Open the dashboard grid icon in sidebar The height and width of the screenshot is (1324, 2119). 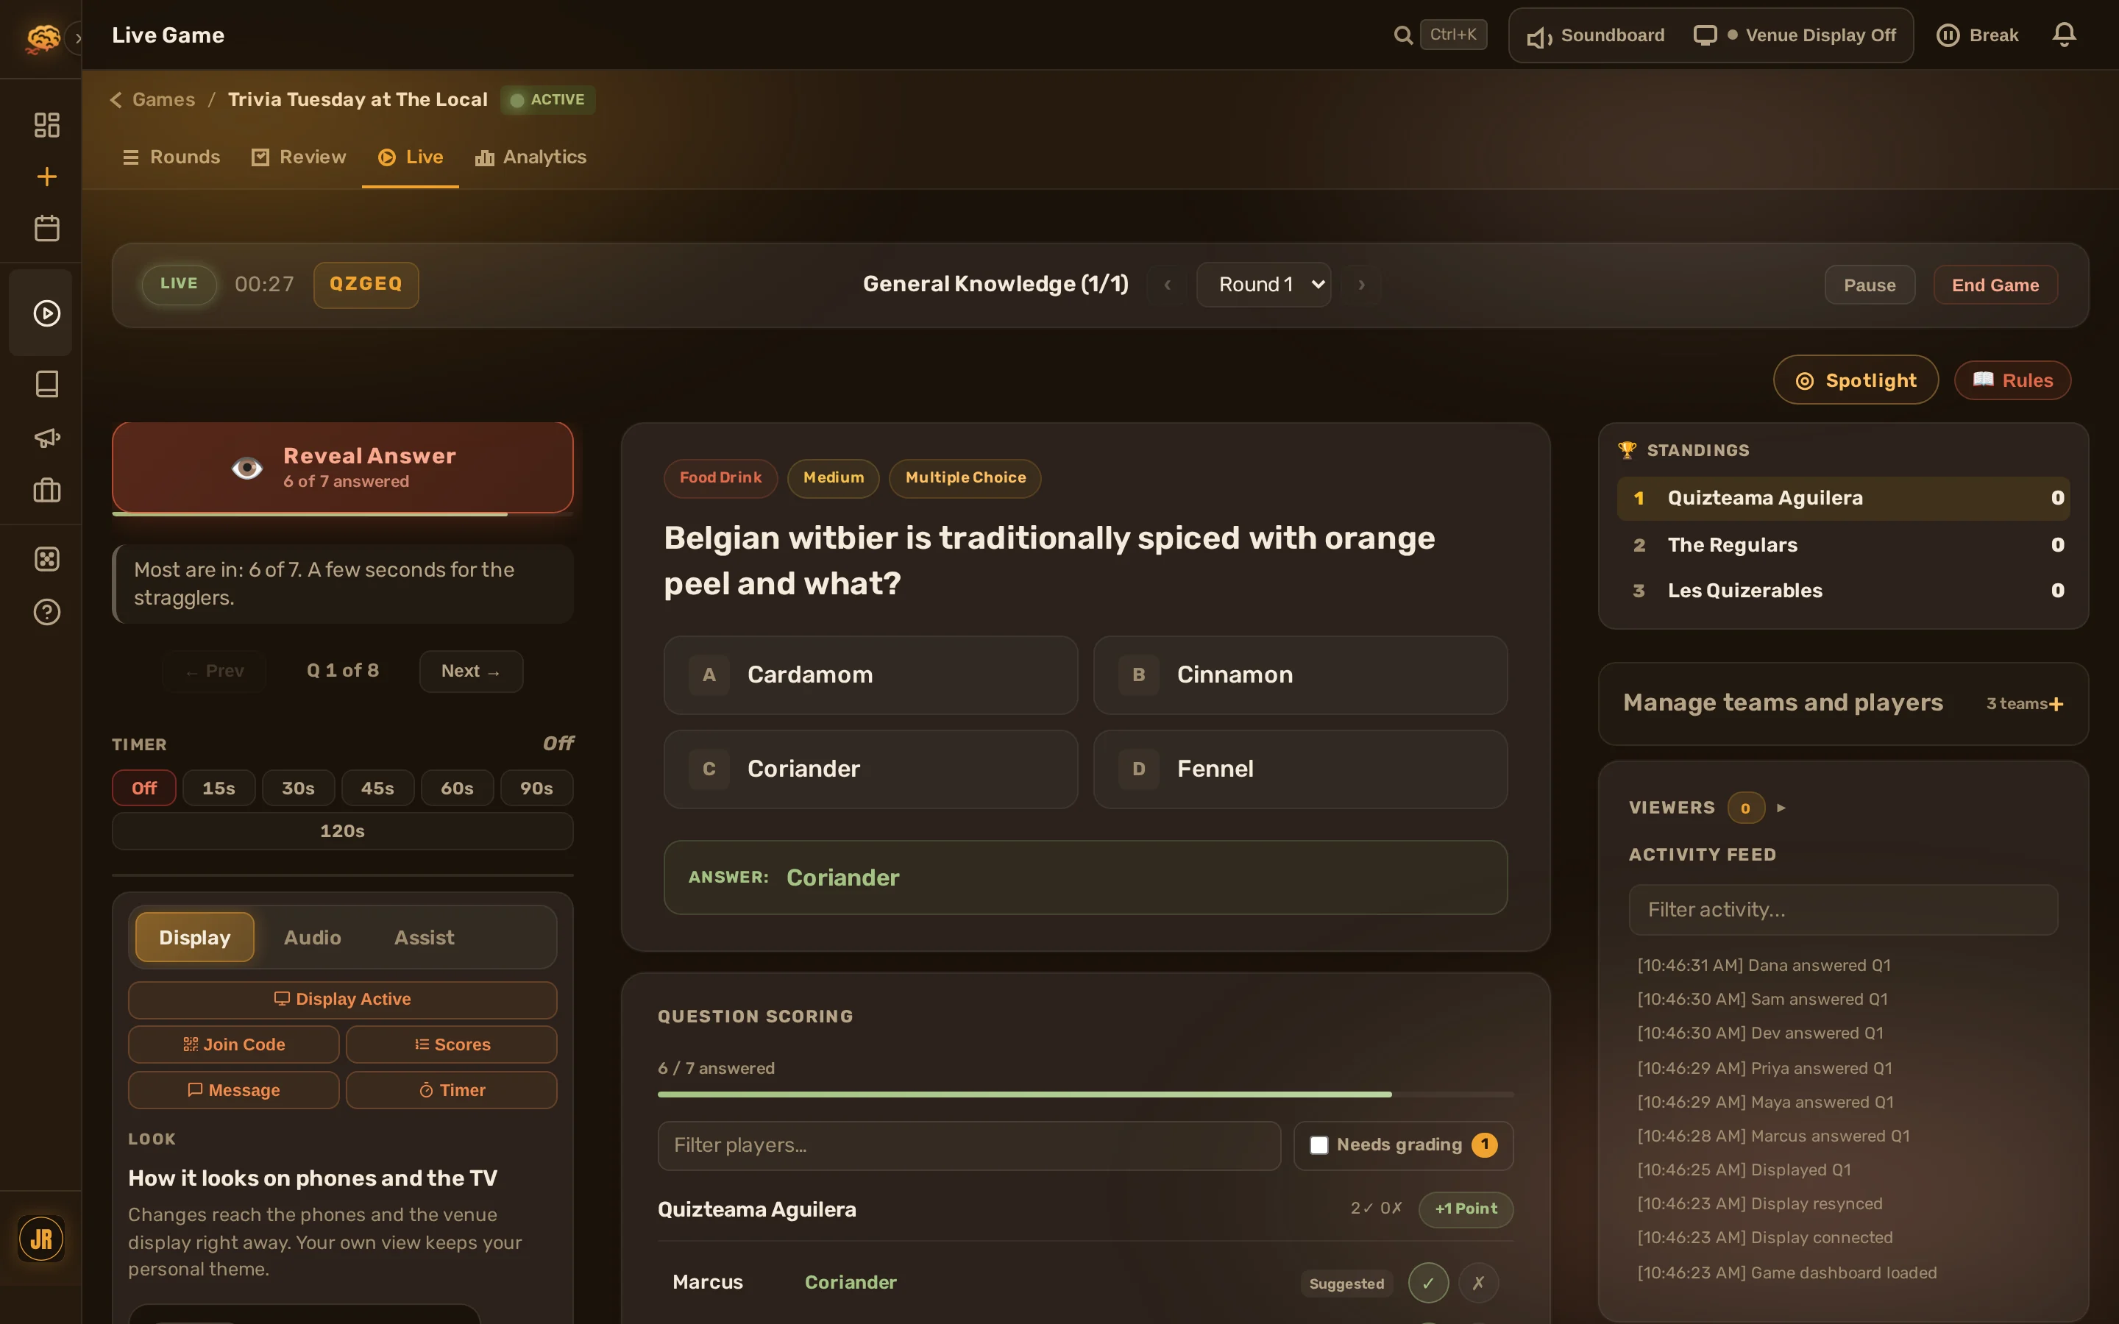(x=46, y=124)
